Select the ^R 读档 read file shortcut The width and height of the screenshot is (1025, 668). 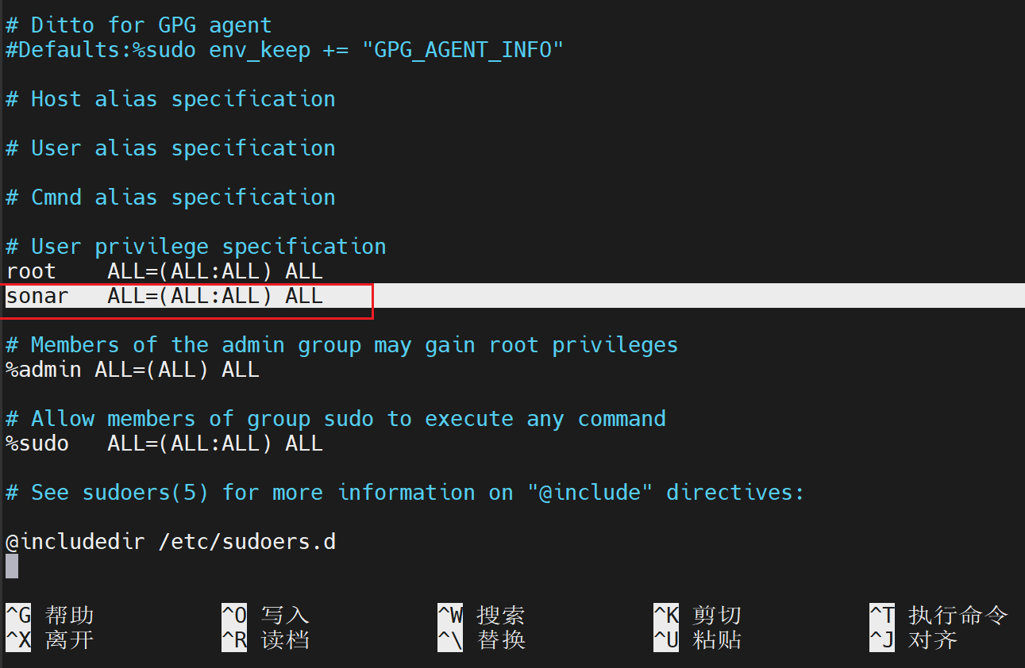click(x=265, y=639)
